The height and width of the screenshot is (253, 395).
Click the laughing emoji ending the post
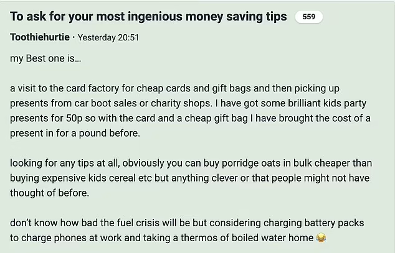[321, 237]
